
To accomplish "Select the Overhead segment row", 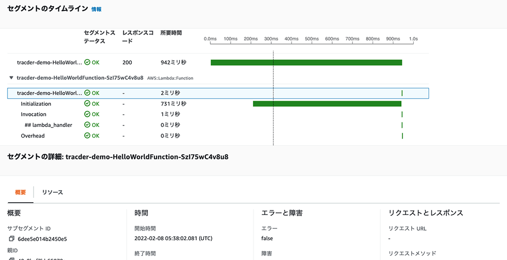I will coord(218,136).
